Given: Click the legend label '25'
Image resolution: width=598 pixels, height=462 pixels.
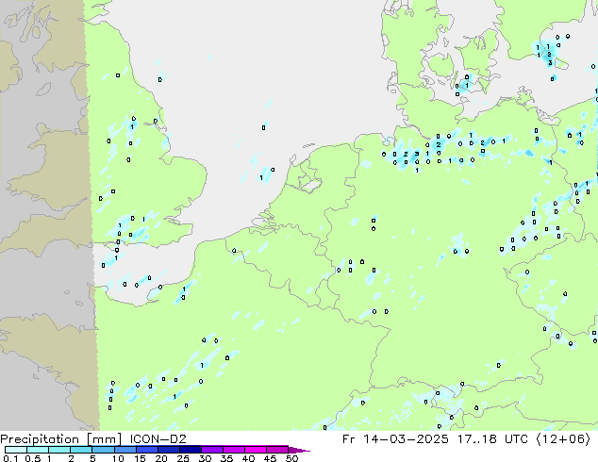Looking at the screenshot, I should [183, 458].
